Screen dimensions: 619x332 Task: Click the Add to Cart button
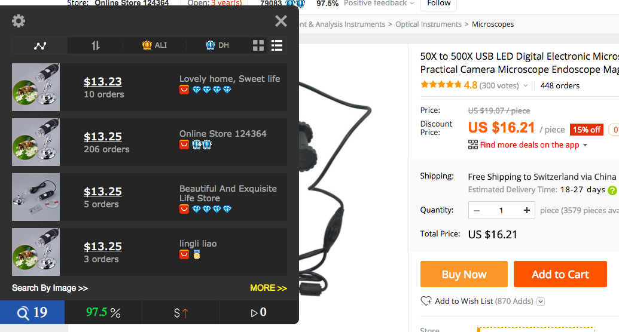[560, 274]
